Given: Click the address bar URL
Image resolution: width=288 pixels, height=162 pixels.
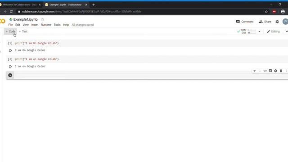Looking at the screenshot, I should (81, 11).
